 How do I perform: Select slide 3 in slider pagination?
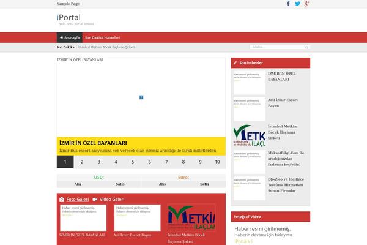[x=98, y=162]
